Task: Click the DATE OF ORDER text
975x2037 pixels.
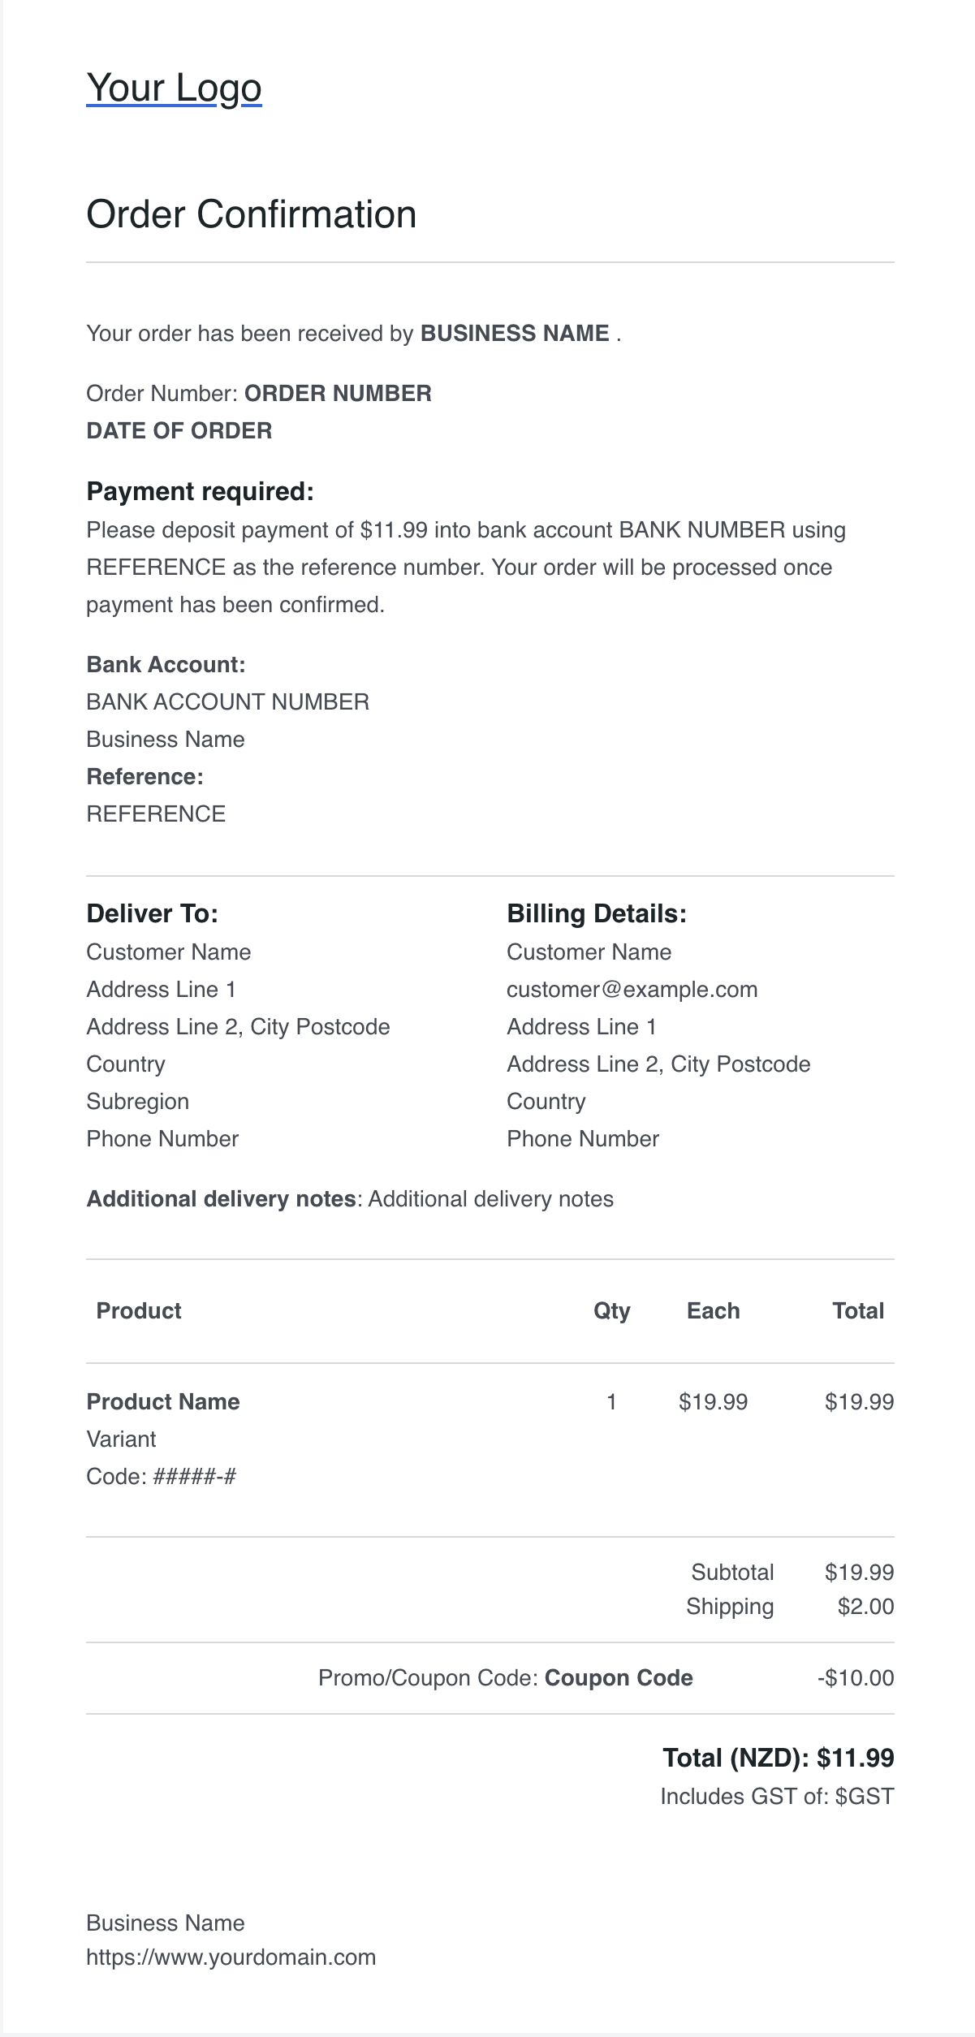Action: [179, 431]
